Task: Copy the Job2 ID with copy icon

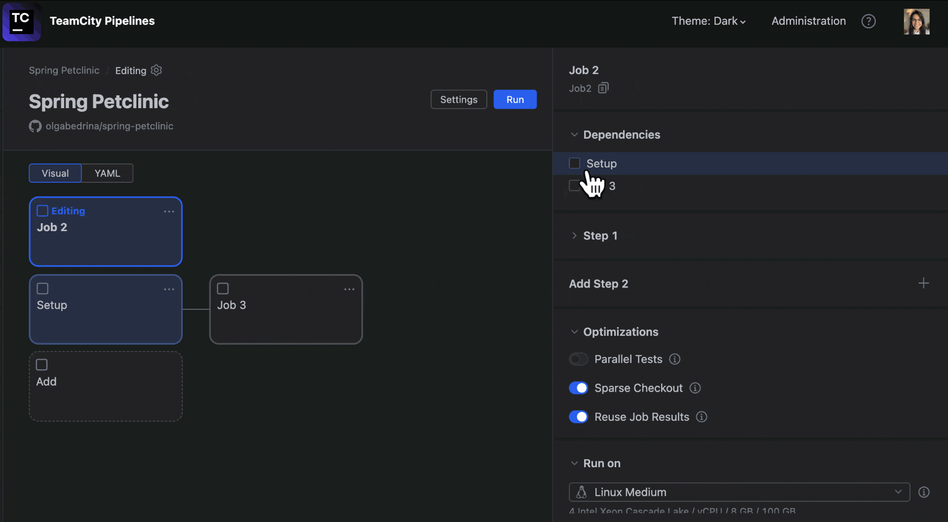Action: [603, 88]
